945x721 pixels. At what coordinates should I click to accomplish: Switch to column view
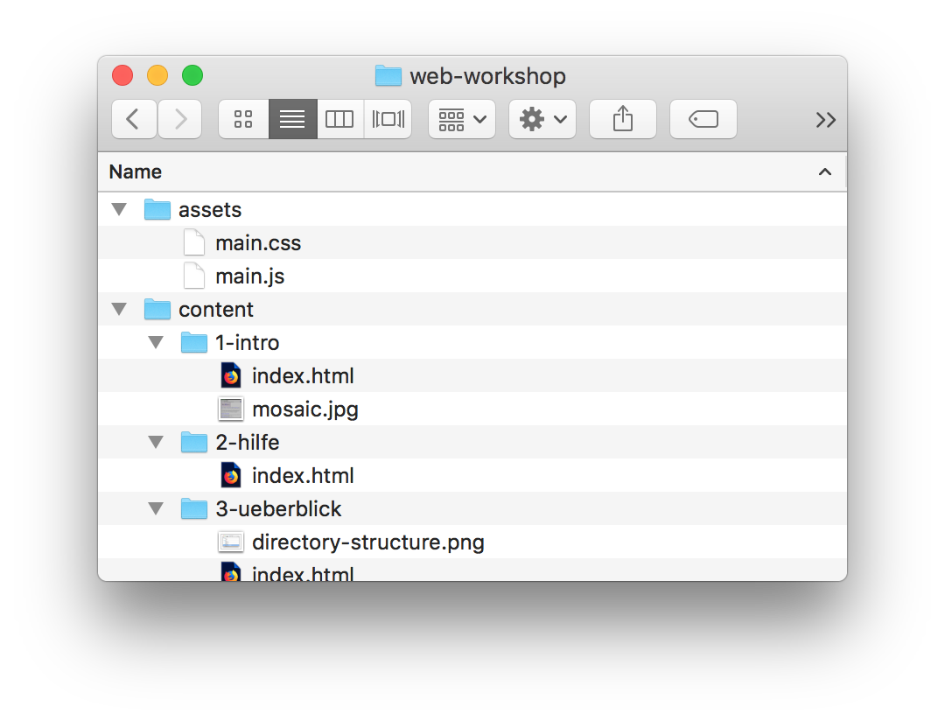point(339,119)
